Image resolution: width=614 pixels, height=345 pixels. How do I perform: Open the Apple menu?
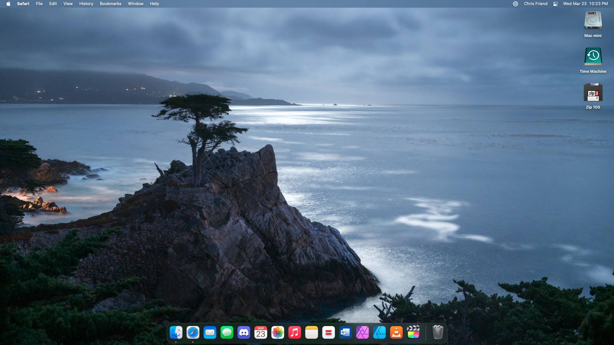pos(8,4)
